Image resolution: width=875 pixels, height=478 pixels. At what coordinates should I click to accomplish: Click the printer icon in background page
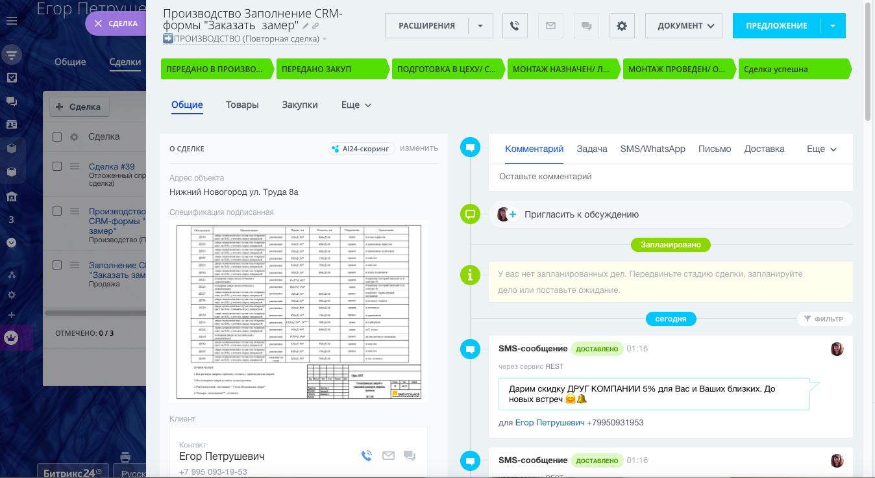pos(126,457)
